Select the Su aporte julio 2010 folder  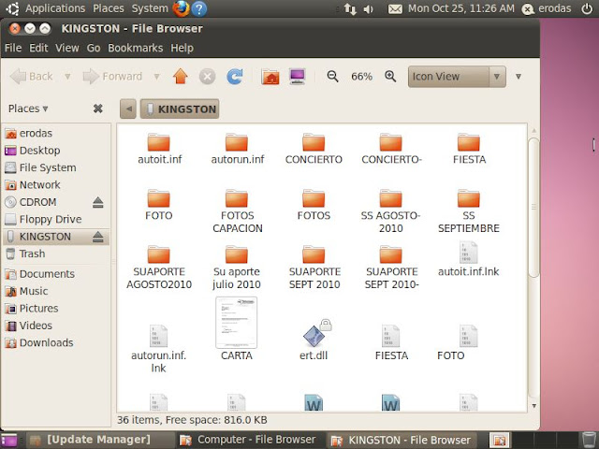pyautogui.click(x=237, y=268)
